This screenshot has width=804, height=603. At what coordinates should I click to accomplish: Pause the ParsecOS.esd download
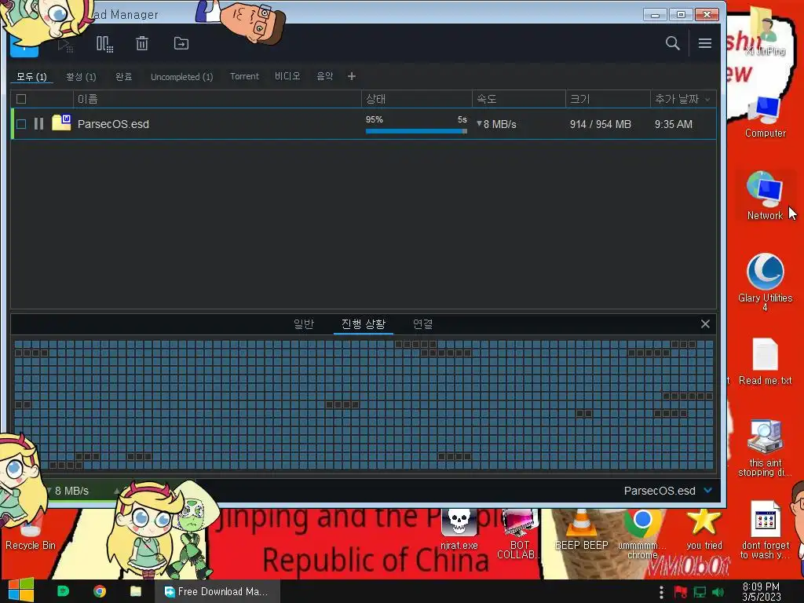point(39,124)
